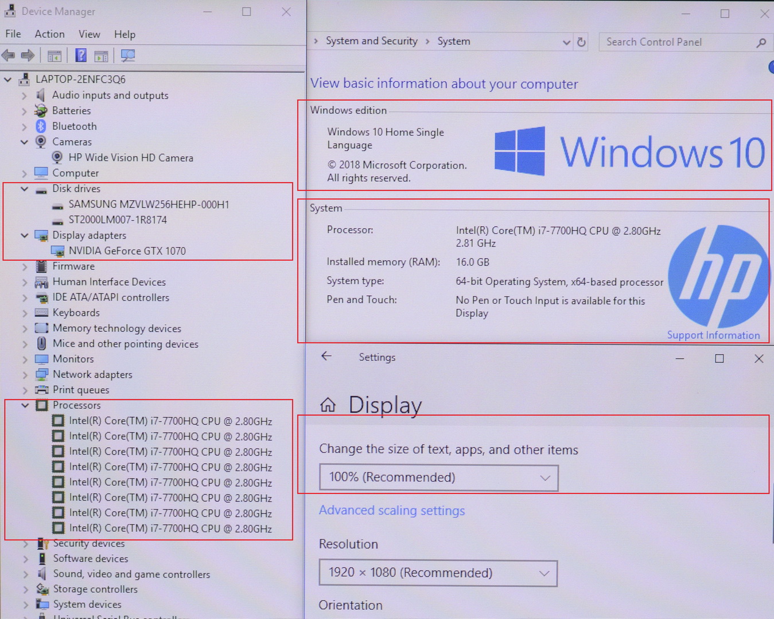Click the Audio inputs and outputs speaker icon
774x619 pixels.
pos(41,95)
